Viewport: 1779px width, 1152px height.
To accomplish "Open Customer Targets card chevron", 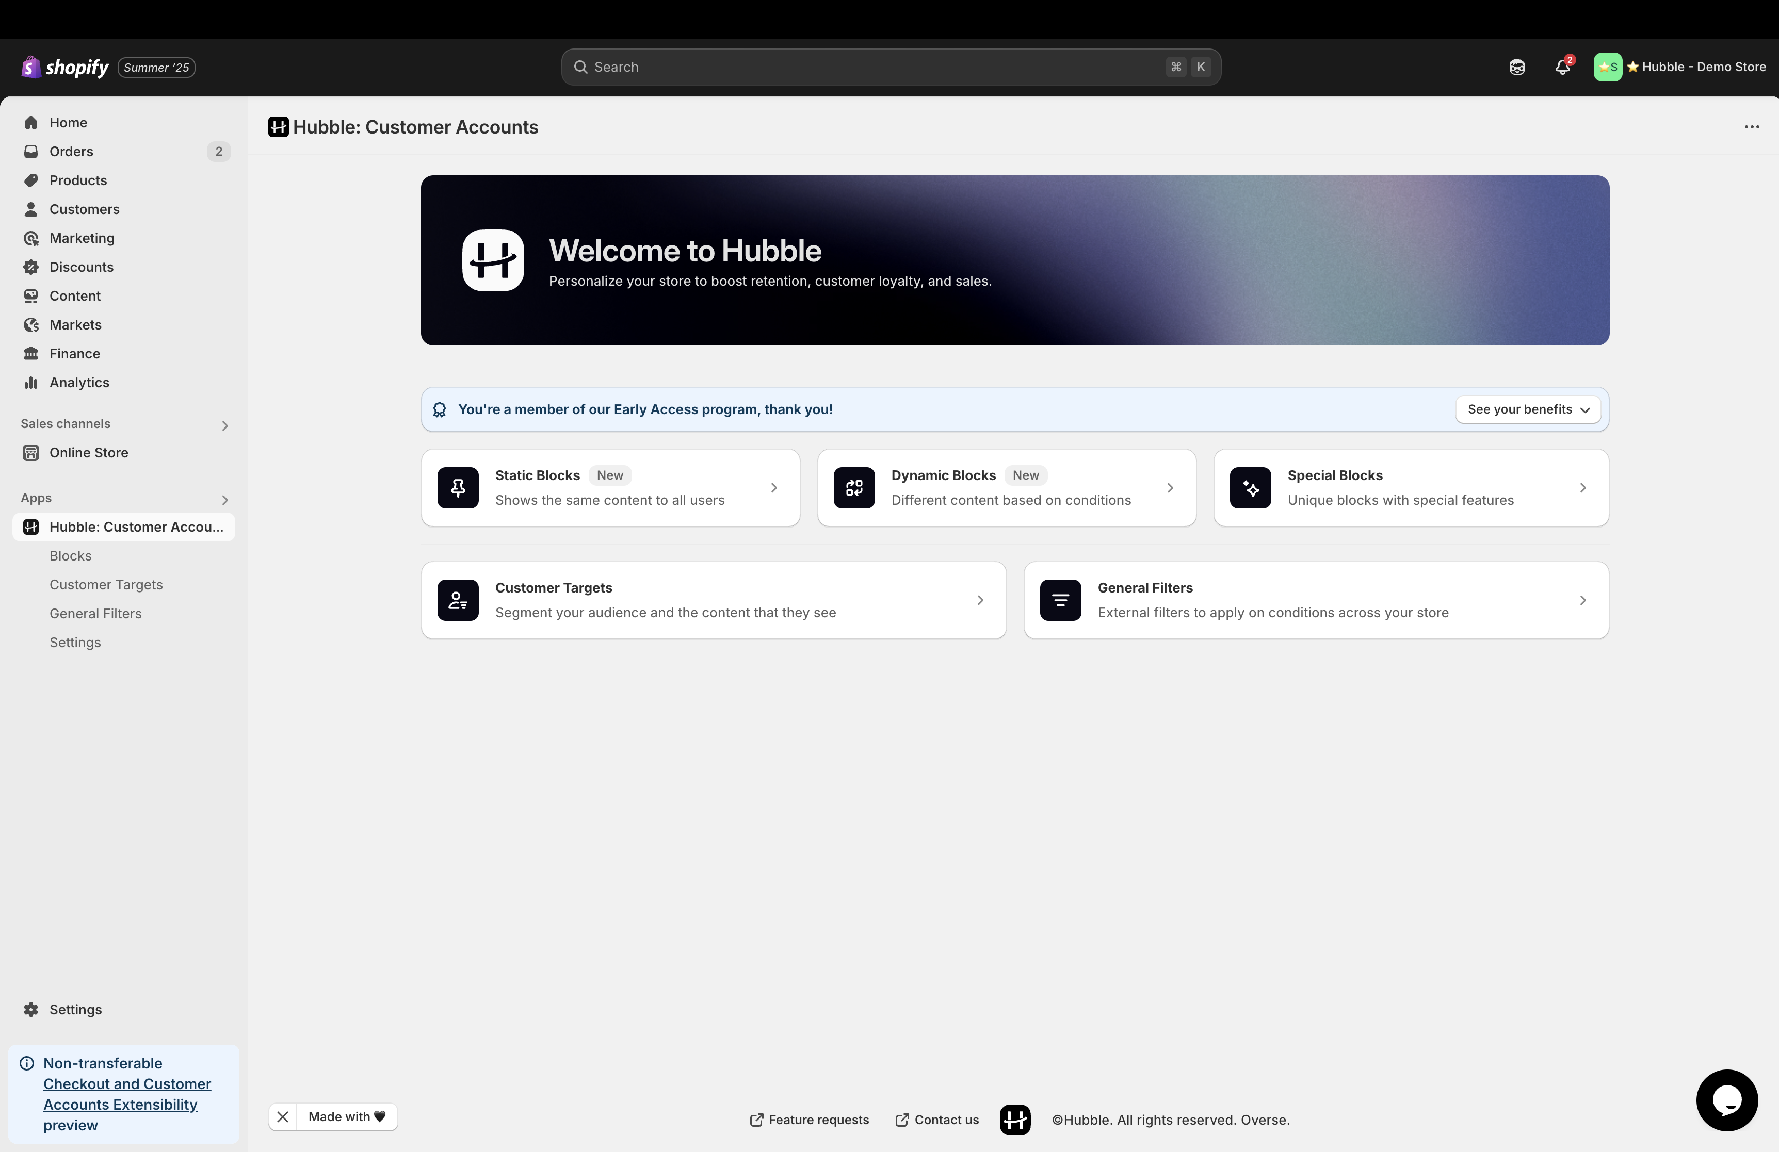I will (x=980, y=600).
